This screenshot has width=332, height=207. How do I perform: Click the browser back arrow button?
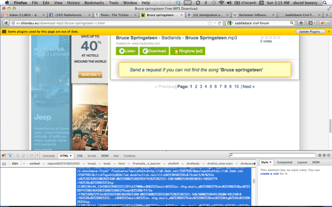[x=6, y=23]
